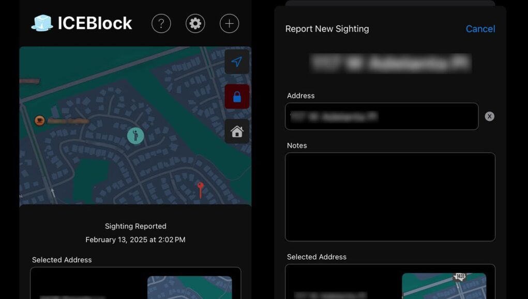Focus the Address input field

382,117
